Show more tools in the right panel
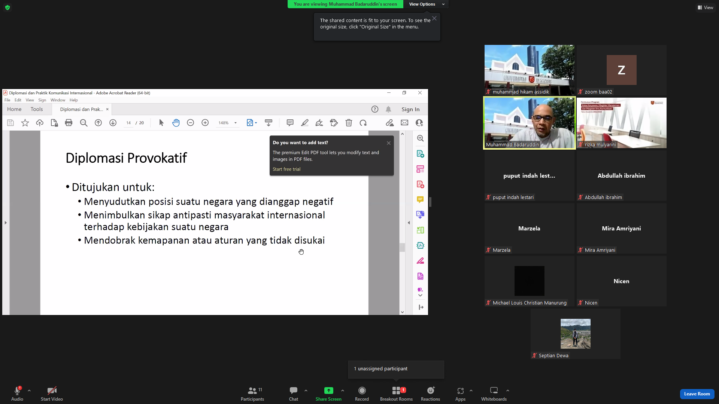 pos(420,295)
